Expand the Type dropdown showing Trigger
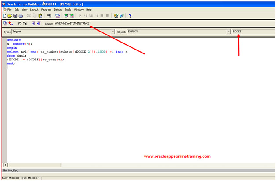 pos(113,32)
